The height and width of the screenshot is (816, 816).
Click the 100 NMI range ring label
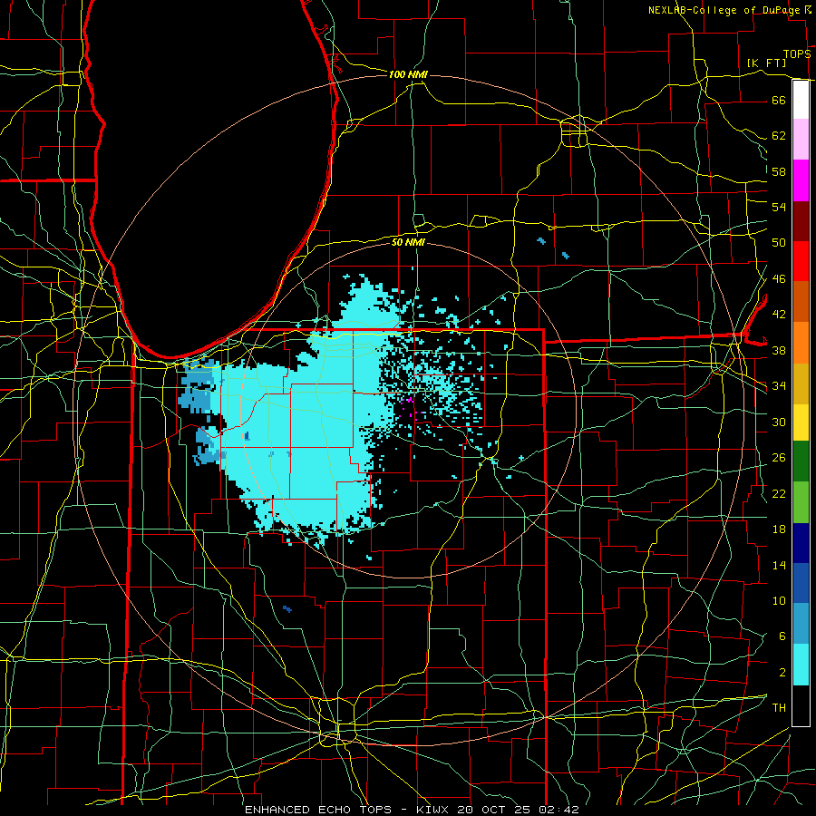pos(408,74)
